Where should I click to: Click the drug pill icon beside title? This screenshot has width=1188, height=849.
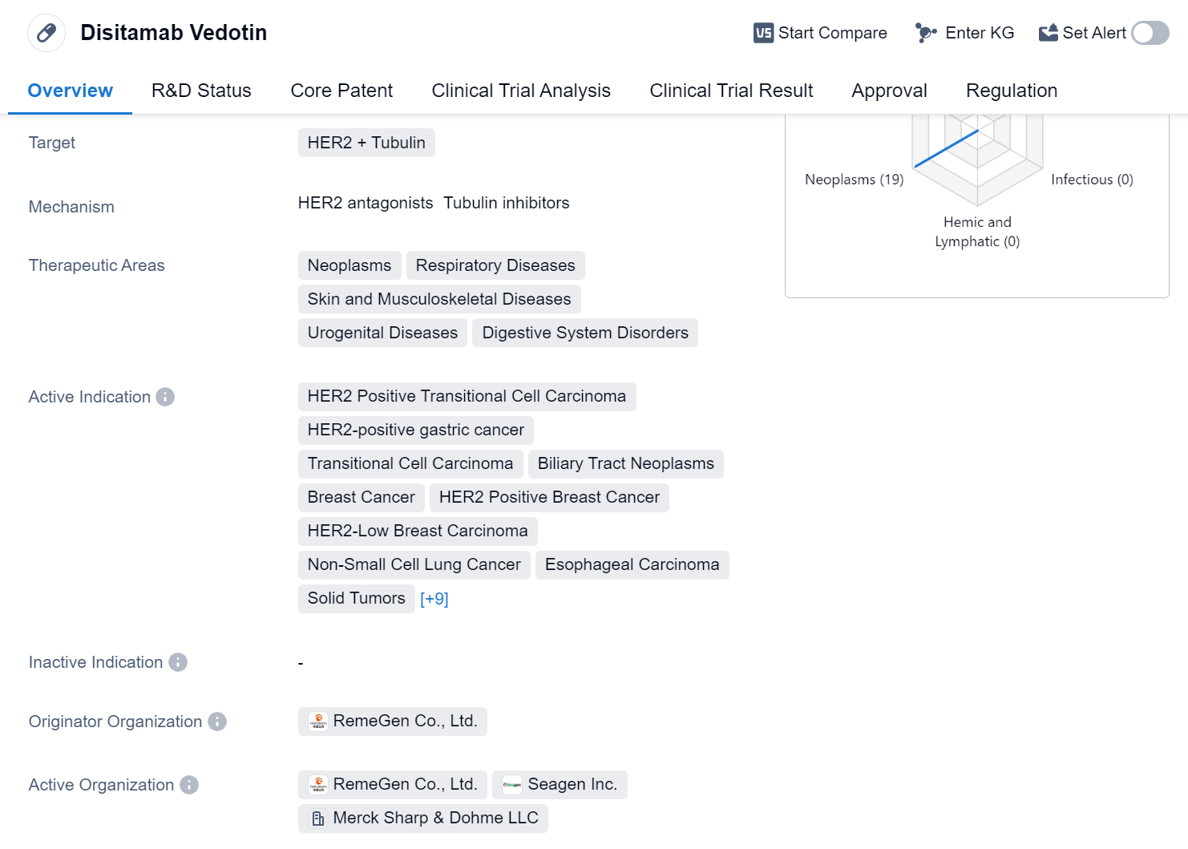pos(46,33)
